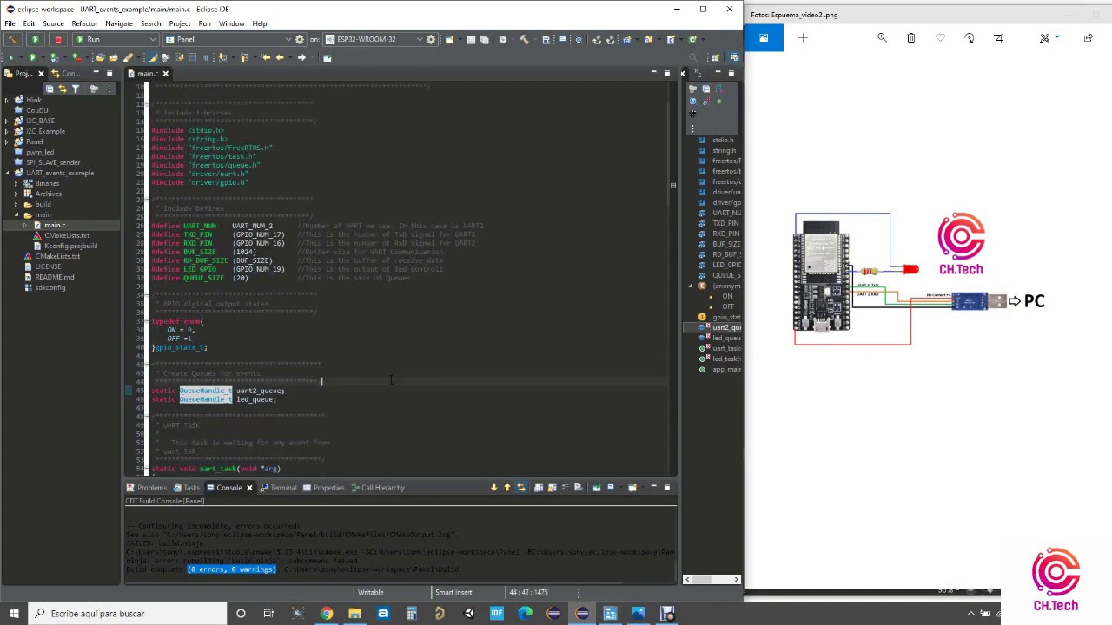
Task: Click the Save All icon in the toolbar
Action: (484, 39)
